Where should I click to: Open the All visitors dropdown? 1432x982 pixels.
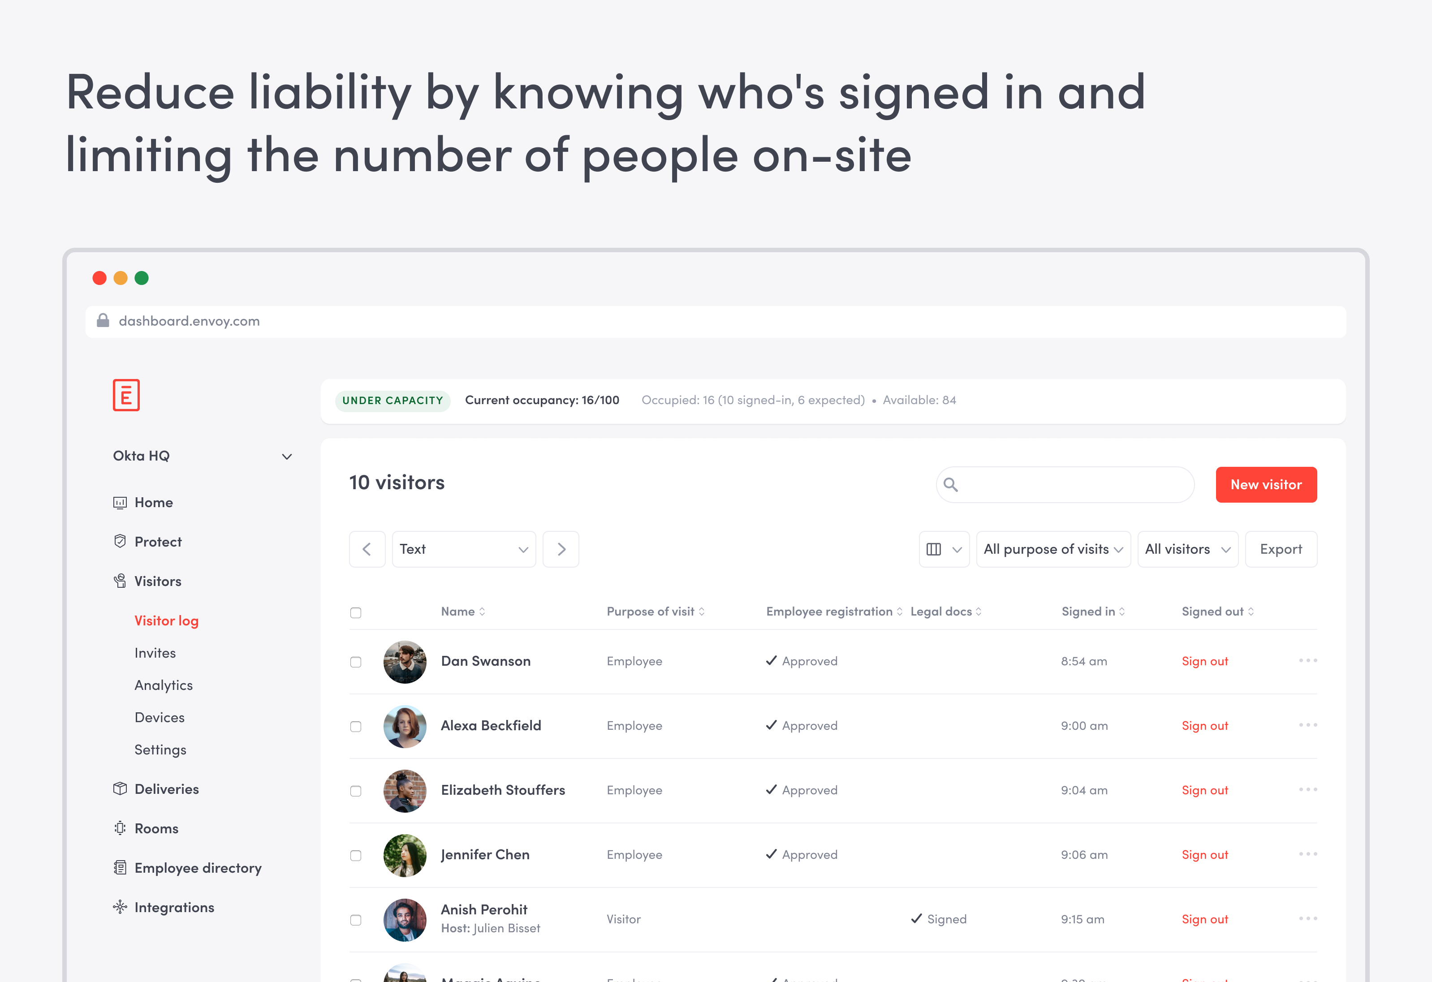(1187, 550)
